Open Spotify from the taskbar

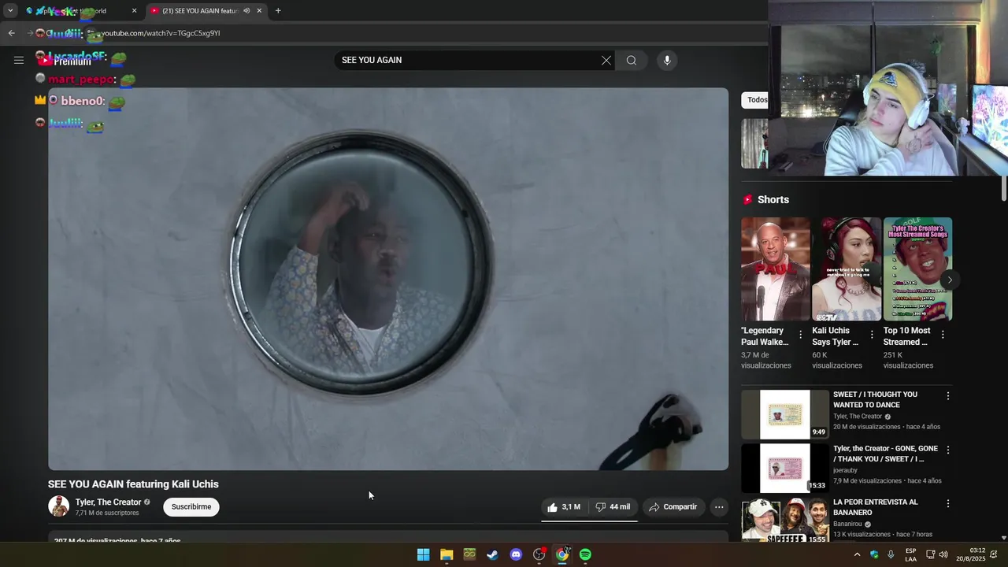pyautogui.click(x=585, y=554)
